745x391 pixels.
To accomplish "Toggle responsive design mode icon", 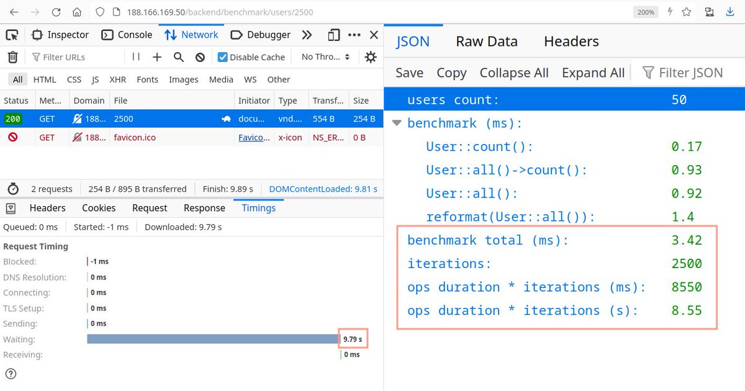I will click(x=335, y=35).
